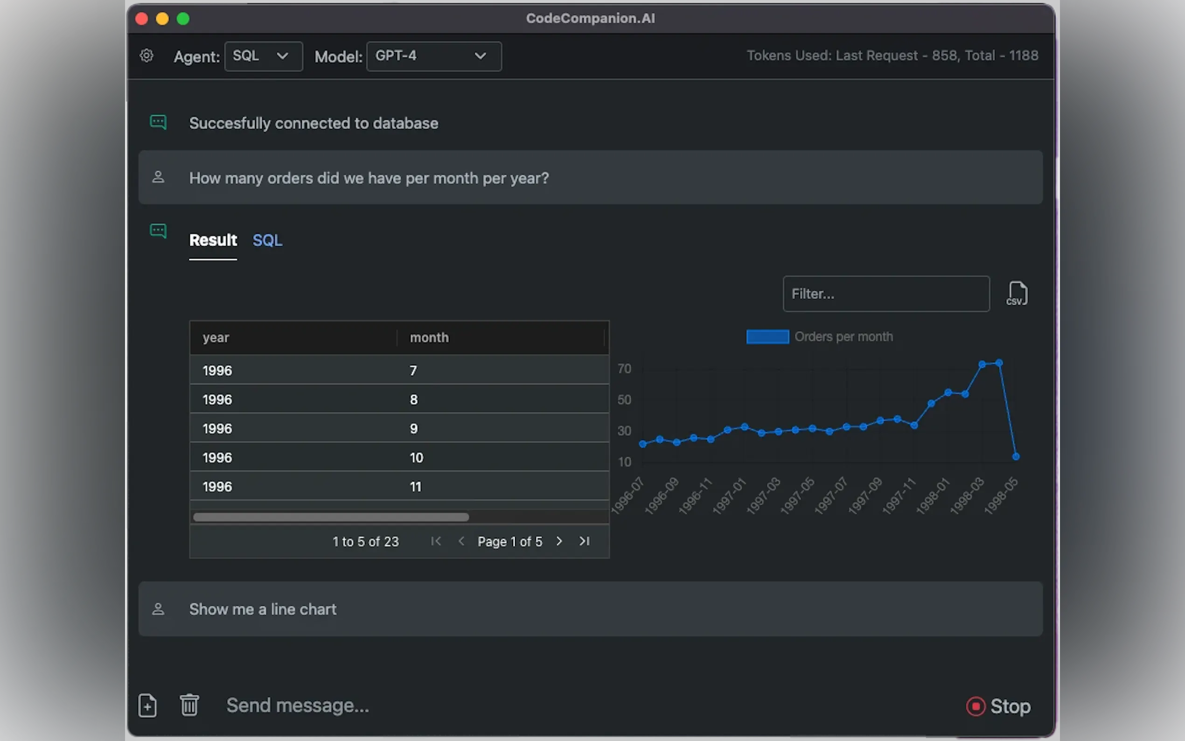Export results using the CSV icon

1017,294
